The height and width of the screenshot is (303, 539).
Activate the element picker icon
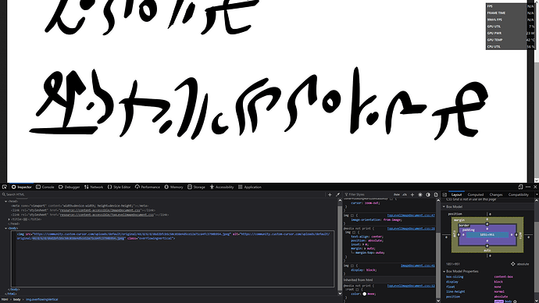tap(5, 187)
